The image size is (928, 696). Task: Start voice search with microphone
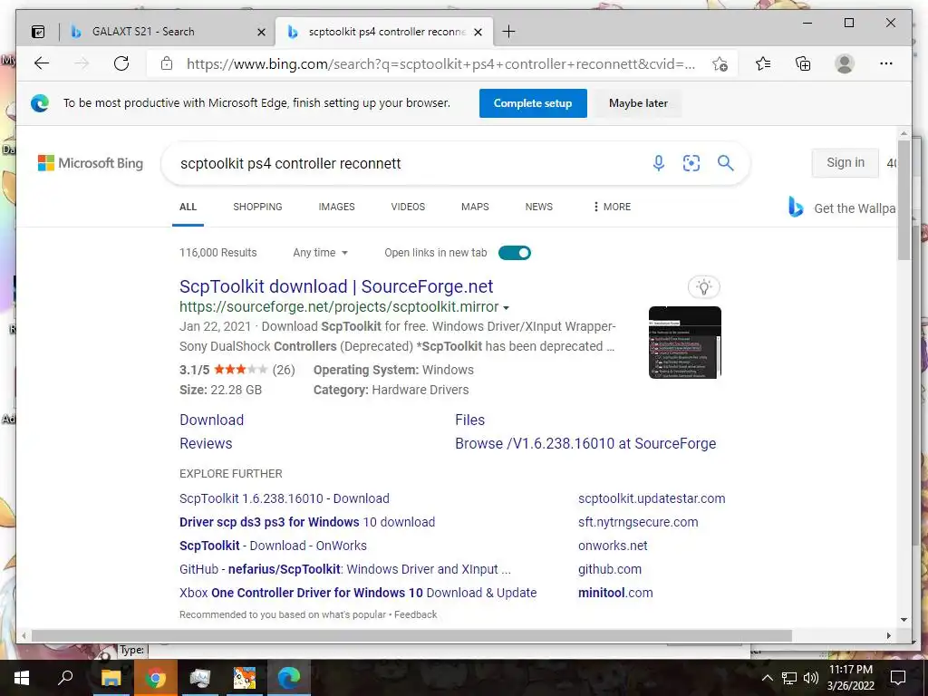point(659,163)
